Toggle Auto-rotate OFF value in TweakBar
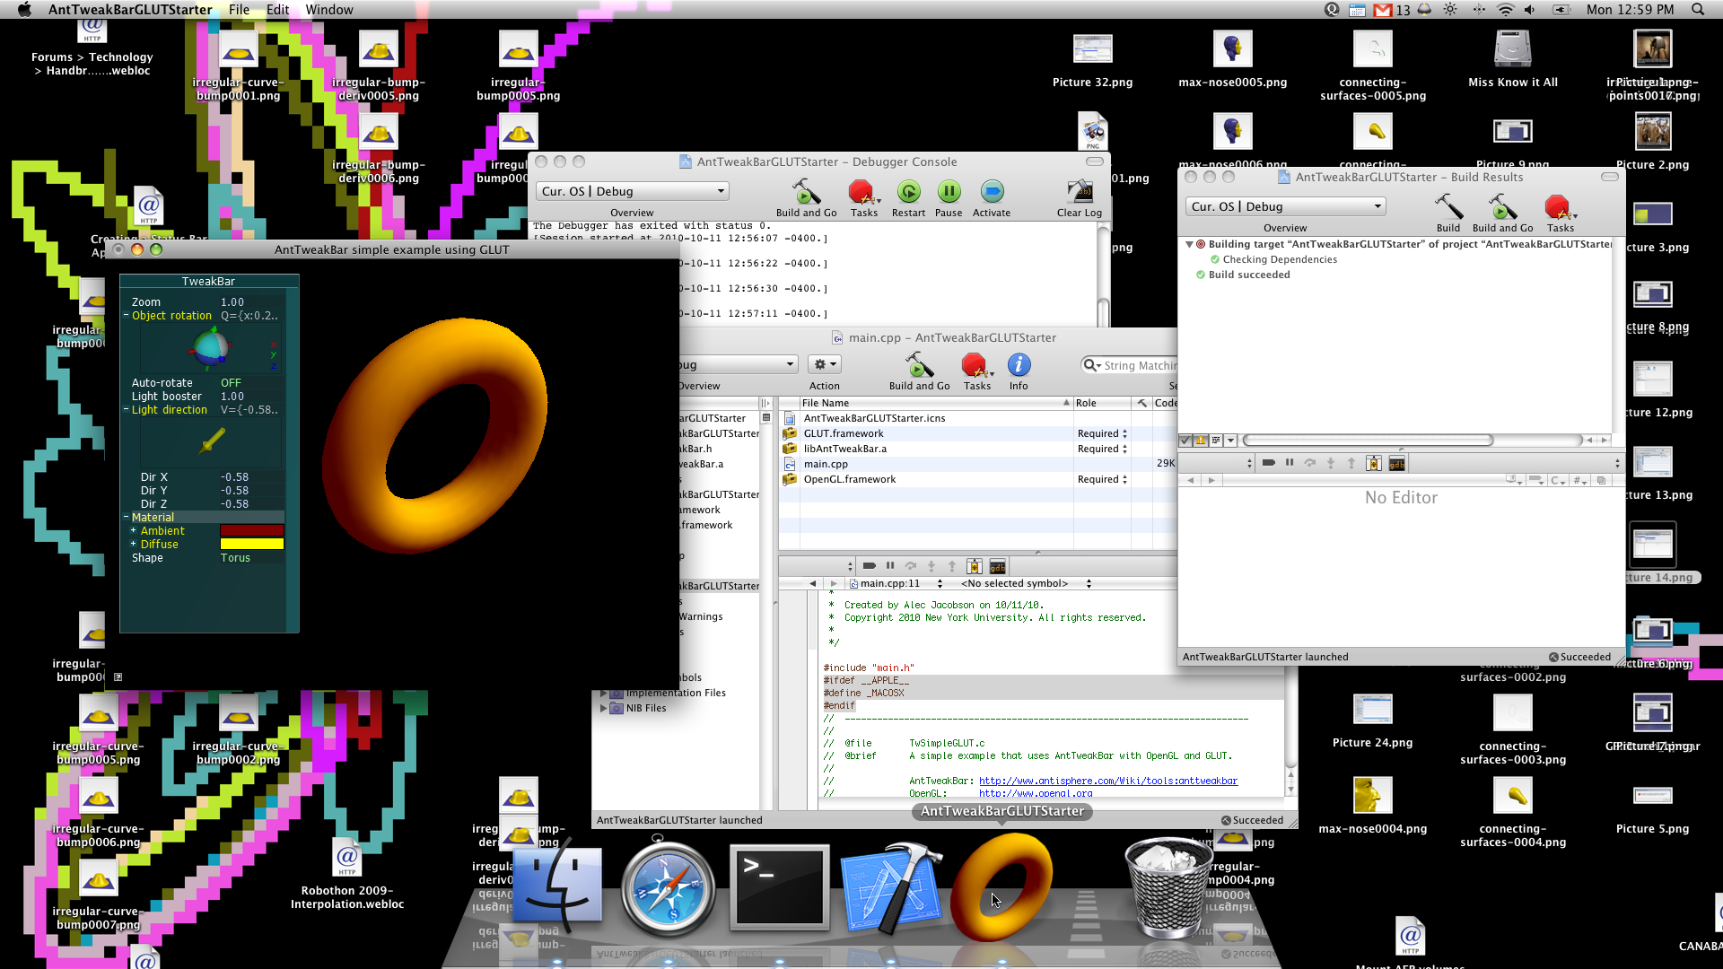The height and width of the screenshot is (969, 1723). 232,383
